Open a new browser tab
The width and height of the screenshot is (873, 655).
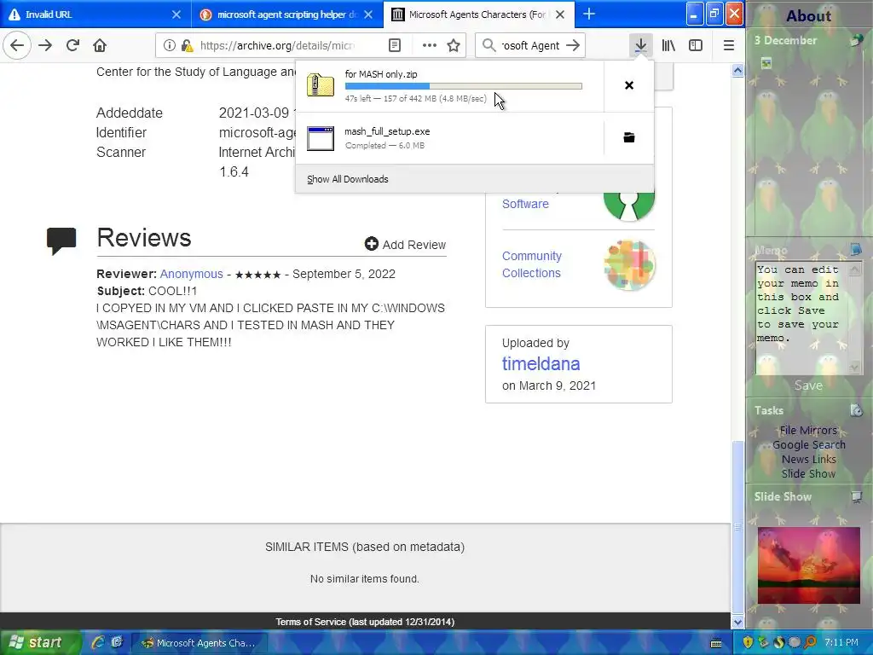point(589,14)
